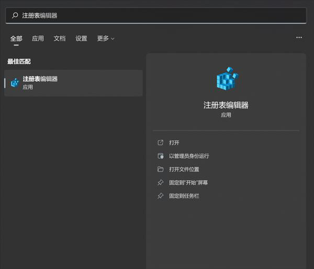Viewport: 314px width, 269px height.
Task: Click 固定到任务栏
Action: (184, 196)
